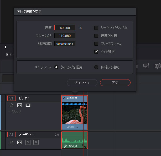Enable 速度を反転 checkbox

[x=96, y=36]
